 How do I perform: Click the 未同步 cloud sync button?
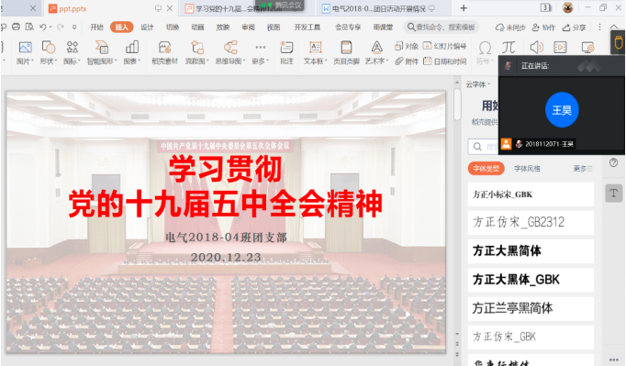[x=510, y=28]
